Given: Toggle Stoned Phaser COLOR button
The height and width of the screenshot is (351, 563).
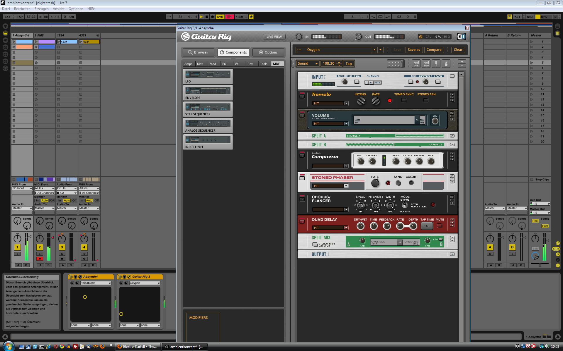Looking at the screenshot, I should pos(411,183).
